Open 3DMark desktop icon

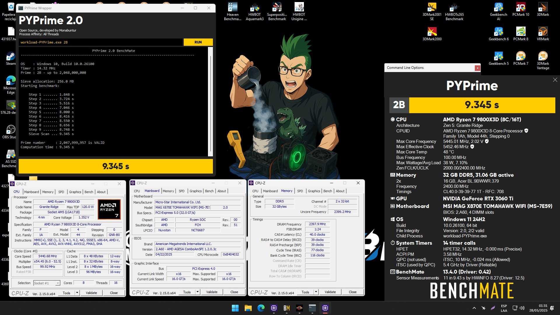(x=543, y=9)
